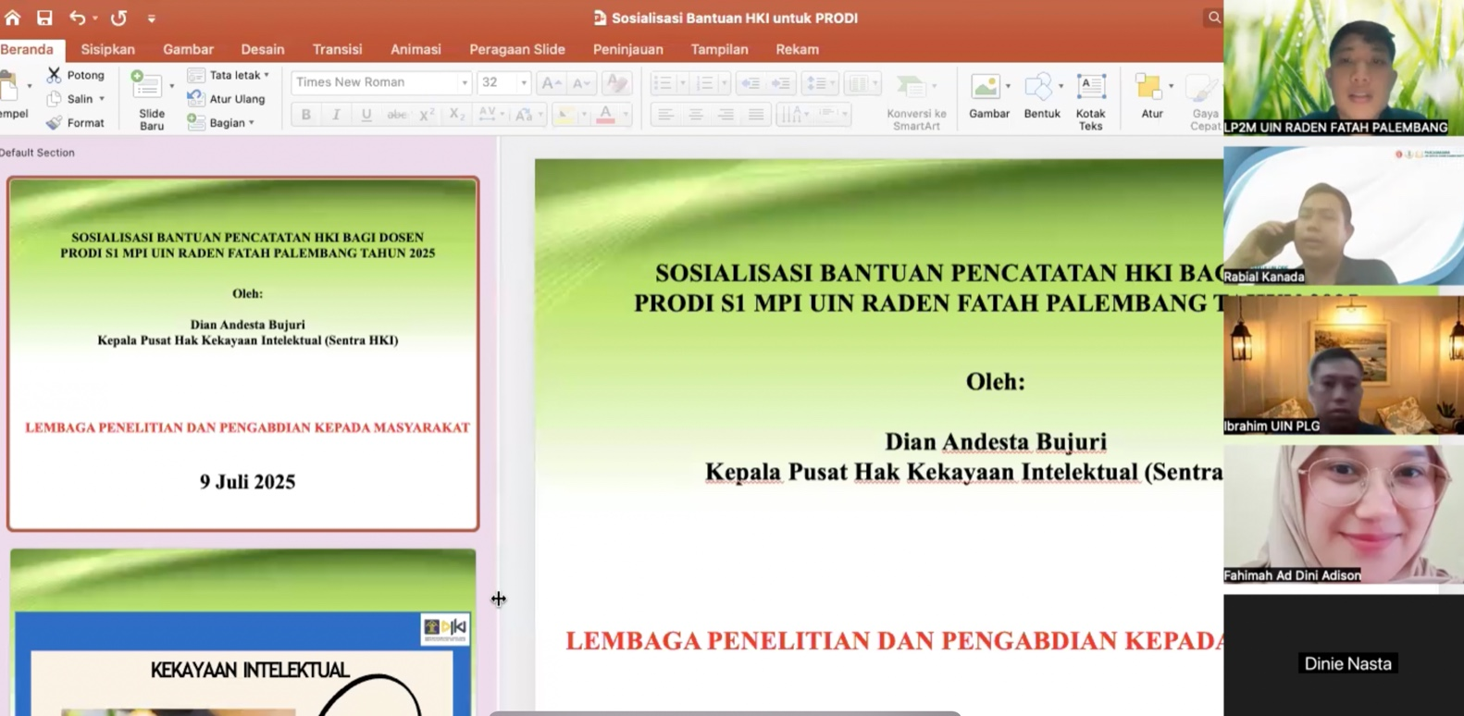Expand the Tata letak layout menu
The image size is (1464, 716).
point(229,75)
